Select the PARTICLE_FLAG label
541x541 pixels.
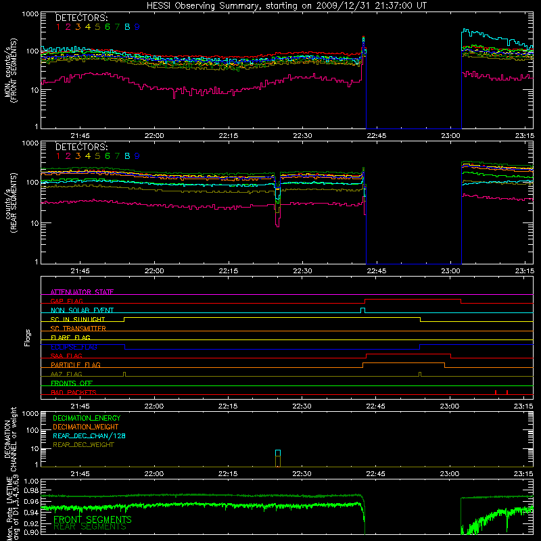click(76, 365)
